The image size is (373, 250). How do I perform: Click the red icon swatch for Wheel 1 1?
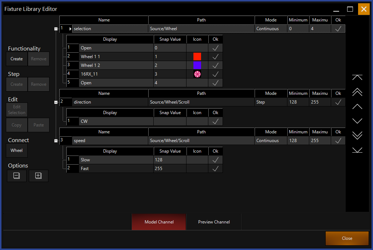coord(197,57)
